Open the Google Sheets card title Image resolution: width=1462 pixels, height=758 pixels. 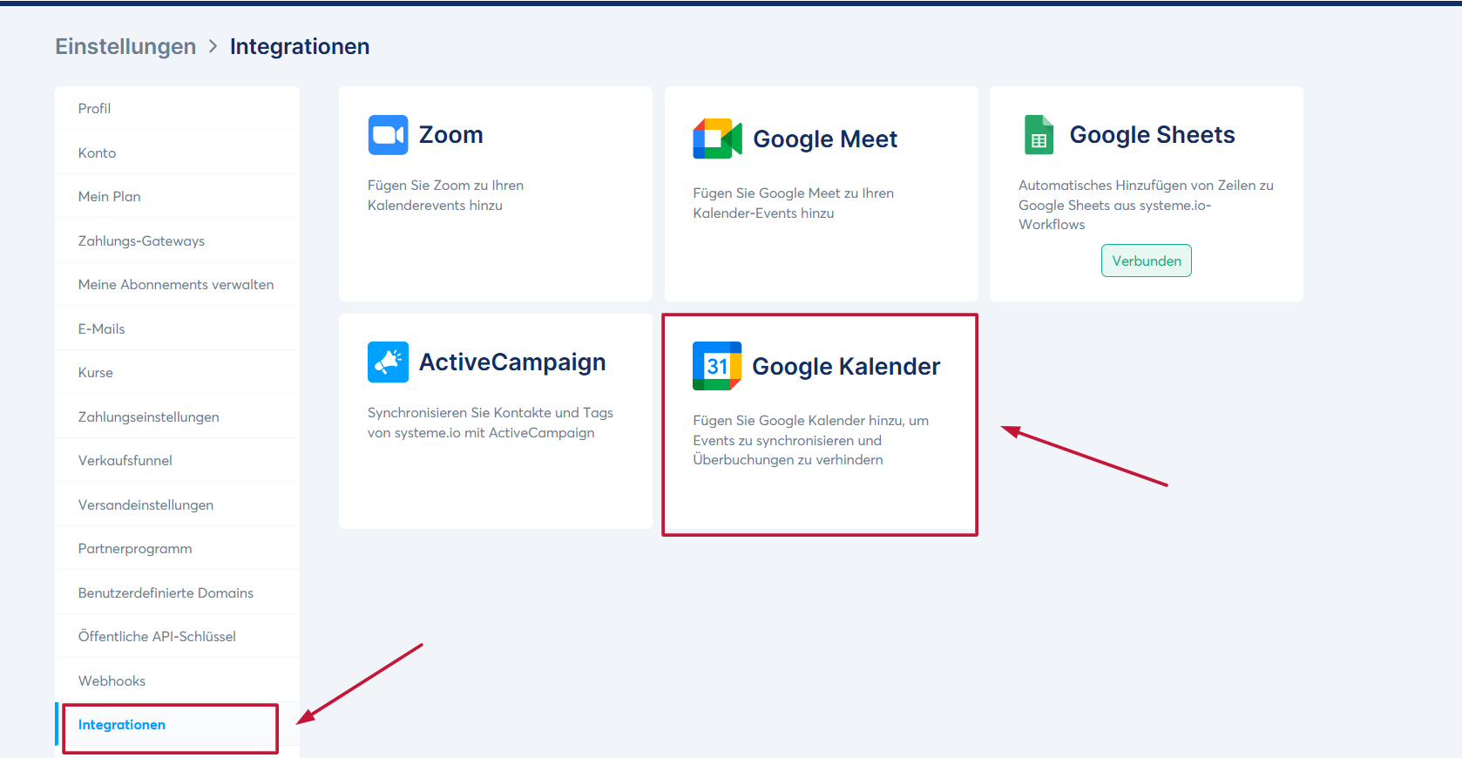click(1152, 135)
